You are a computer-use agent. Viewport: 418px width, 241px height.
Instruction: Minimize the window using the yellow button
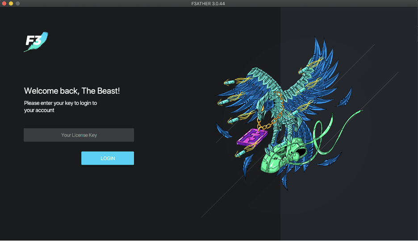point(11,4)
